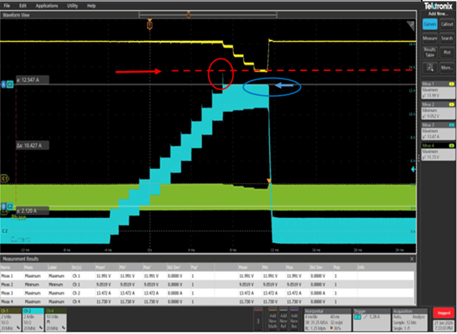The width and height of the screenshot is (457, 334).
Task: Select the Meas 2 row in results table
Action: pyautogui.click(x=207, y=284)
